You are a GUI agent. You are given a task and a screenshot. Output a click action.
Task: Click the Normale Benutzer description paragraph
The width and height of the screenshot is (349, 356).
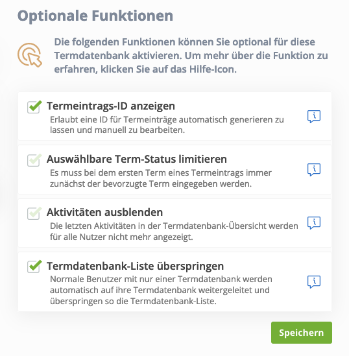point(161,290)
